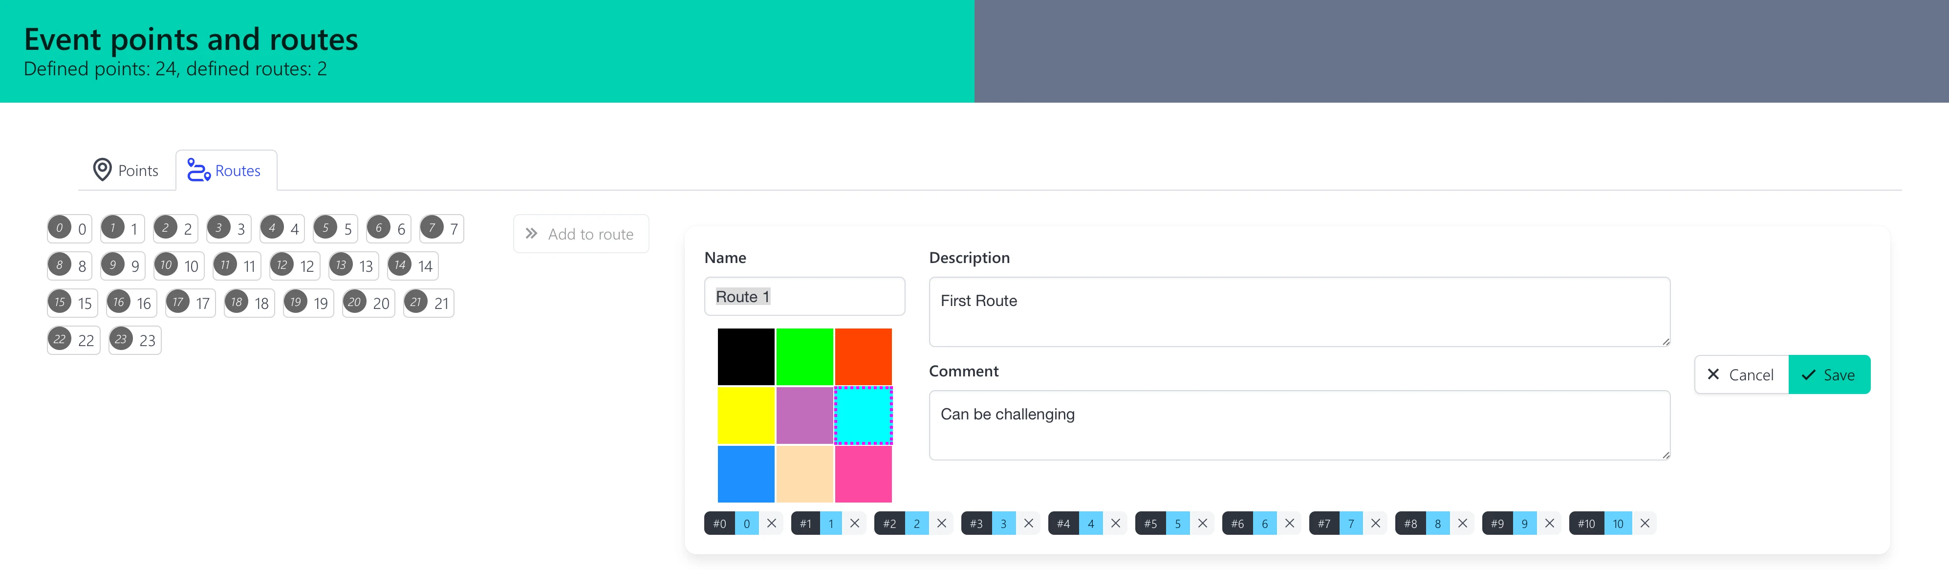The width and height of the screenshot is (1949, 570).
Task: Choose the orange-red color swatch
Action: tap(863, 356)
